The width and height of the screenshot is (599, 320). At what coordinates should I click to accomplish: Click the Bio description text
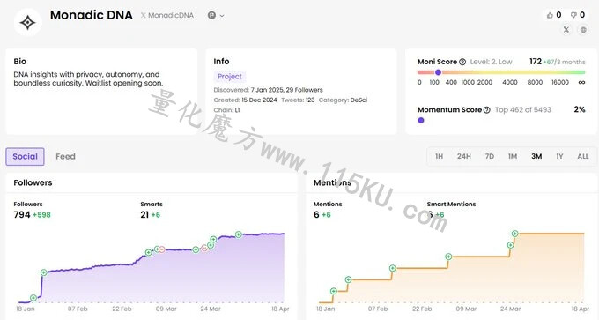coord(88,78)
